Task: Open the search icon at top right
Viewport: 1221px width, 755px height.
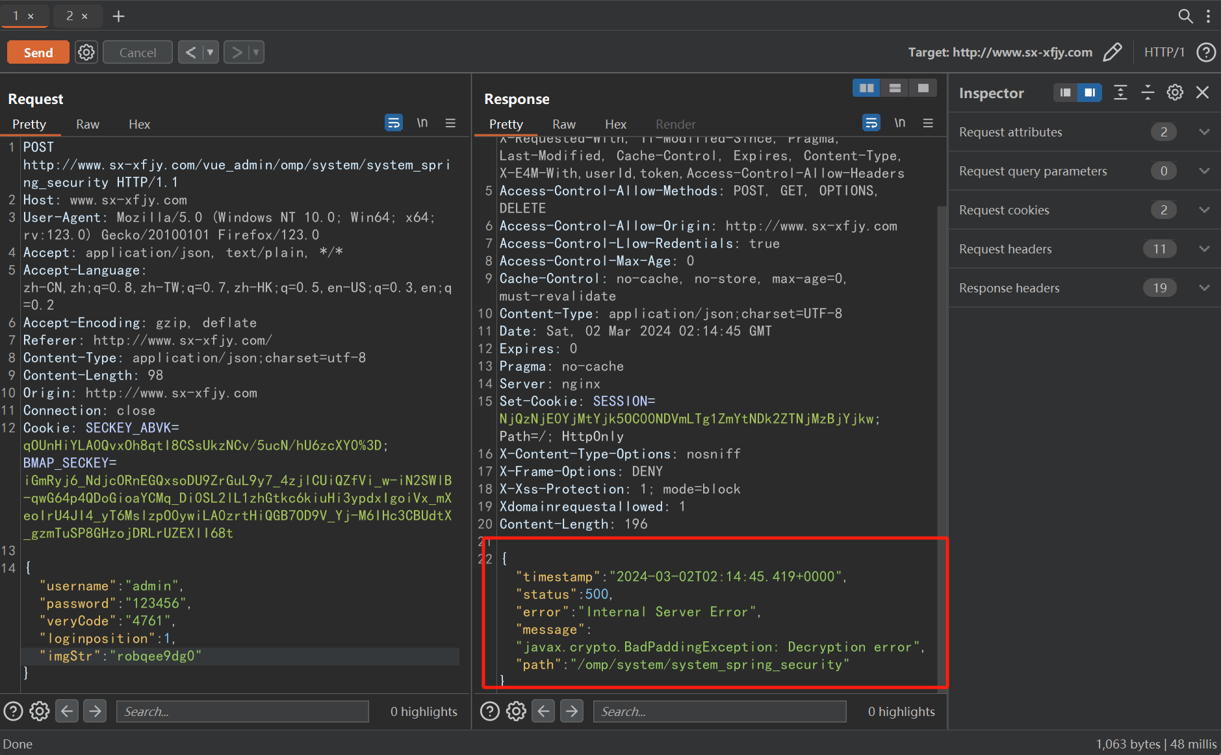Action: (x=1185, y=16)
